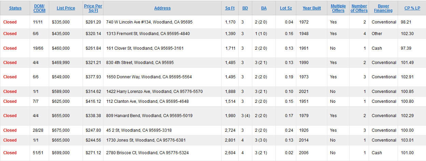This screenshot has height=161, width=426.
Task: Click the BD column header
Action: pos(245,8)
